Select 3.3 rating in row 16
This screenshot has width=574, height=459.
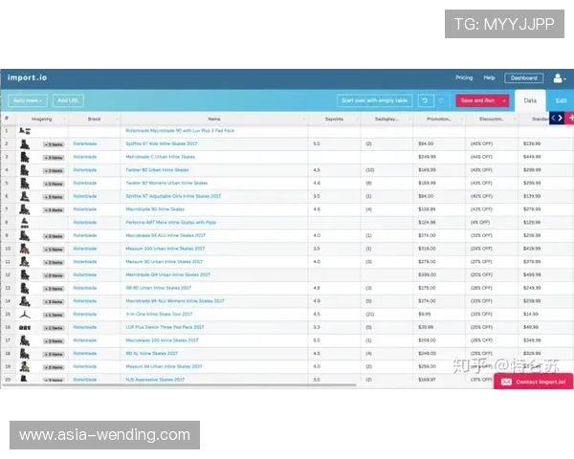317,327
